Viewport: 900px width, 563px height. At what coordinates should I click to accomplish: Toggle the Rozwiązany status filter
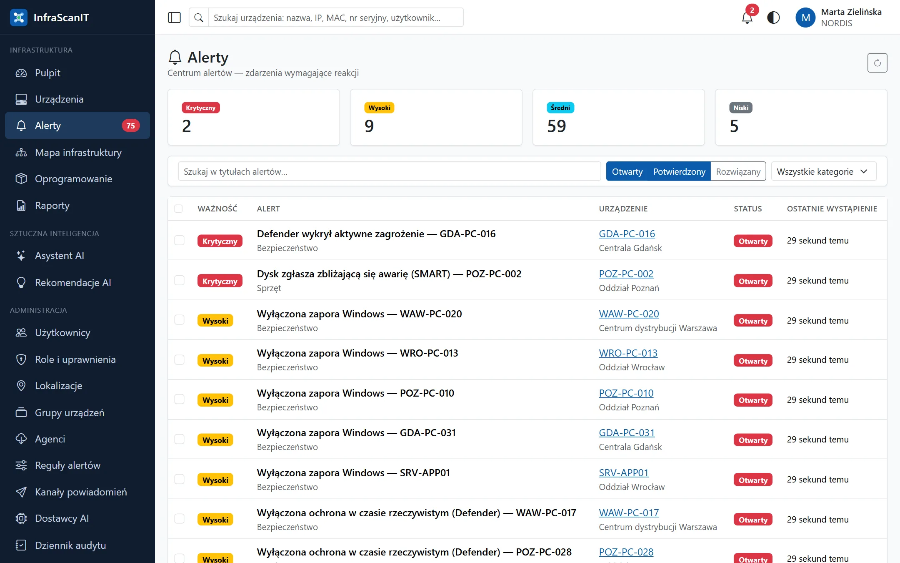(x=738, y=171)
